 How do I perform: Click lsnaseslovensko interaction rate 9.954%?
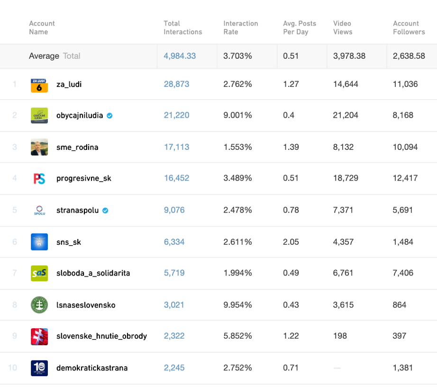(x=237, y=305)
